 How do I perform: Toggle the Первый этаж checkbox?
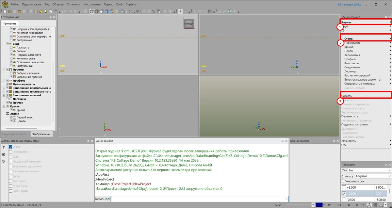(11, 117)
